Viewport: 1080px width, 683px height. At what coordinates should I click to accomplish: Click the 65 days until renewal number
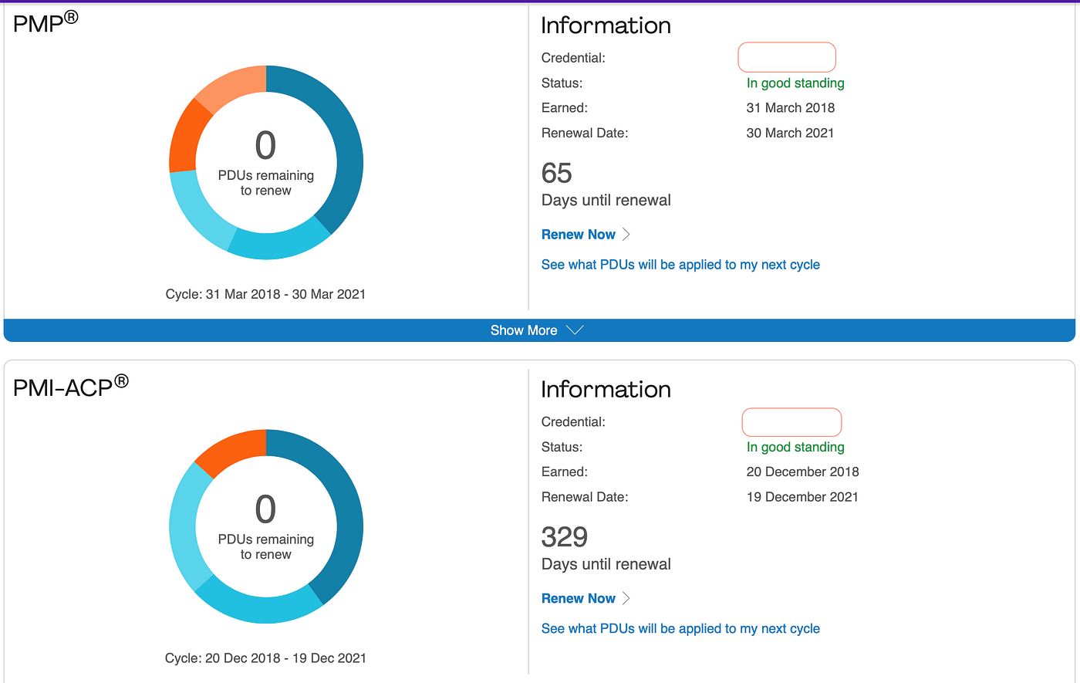pyautogui.click(x=557, y=173)
